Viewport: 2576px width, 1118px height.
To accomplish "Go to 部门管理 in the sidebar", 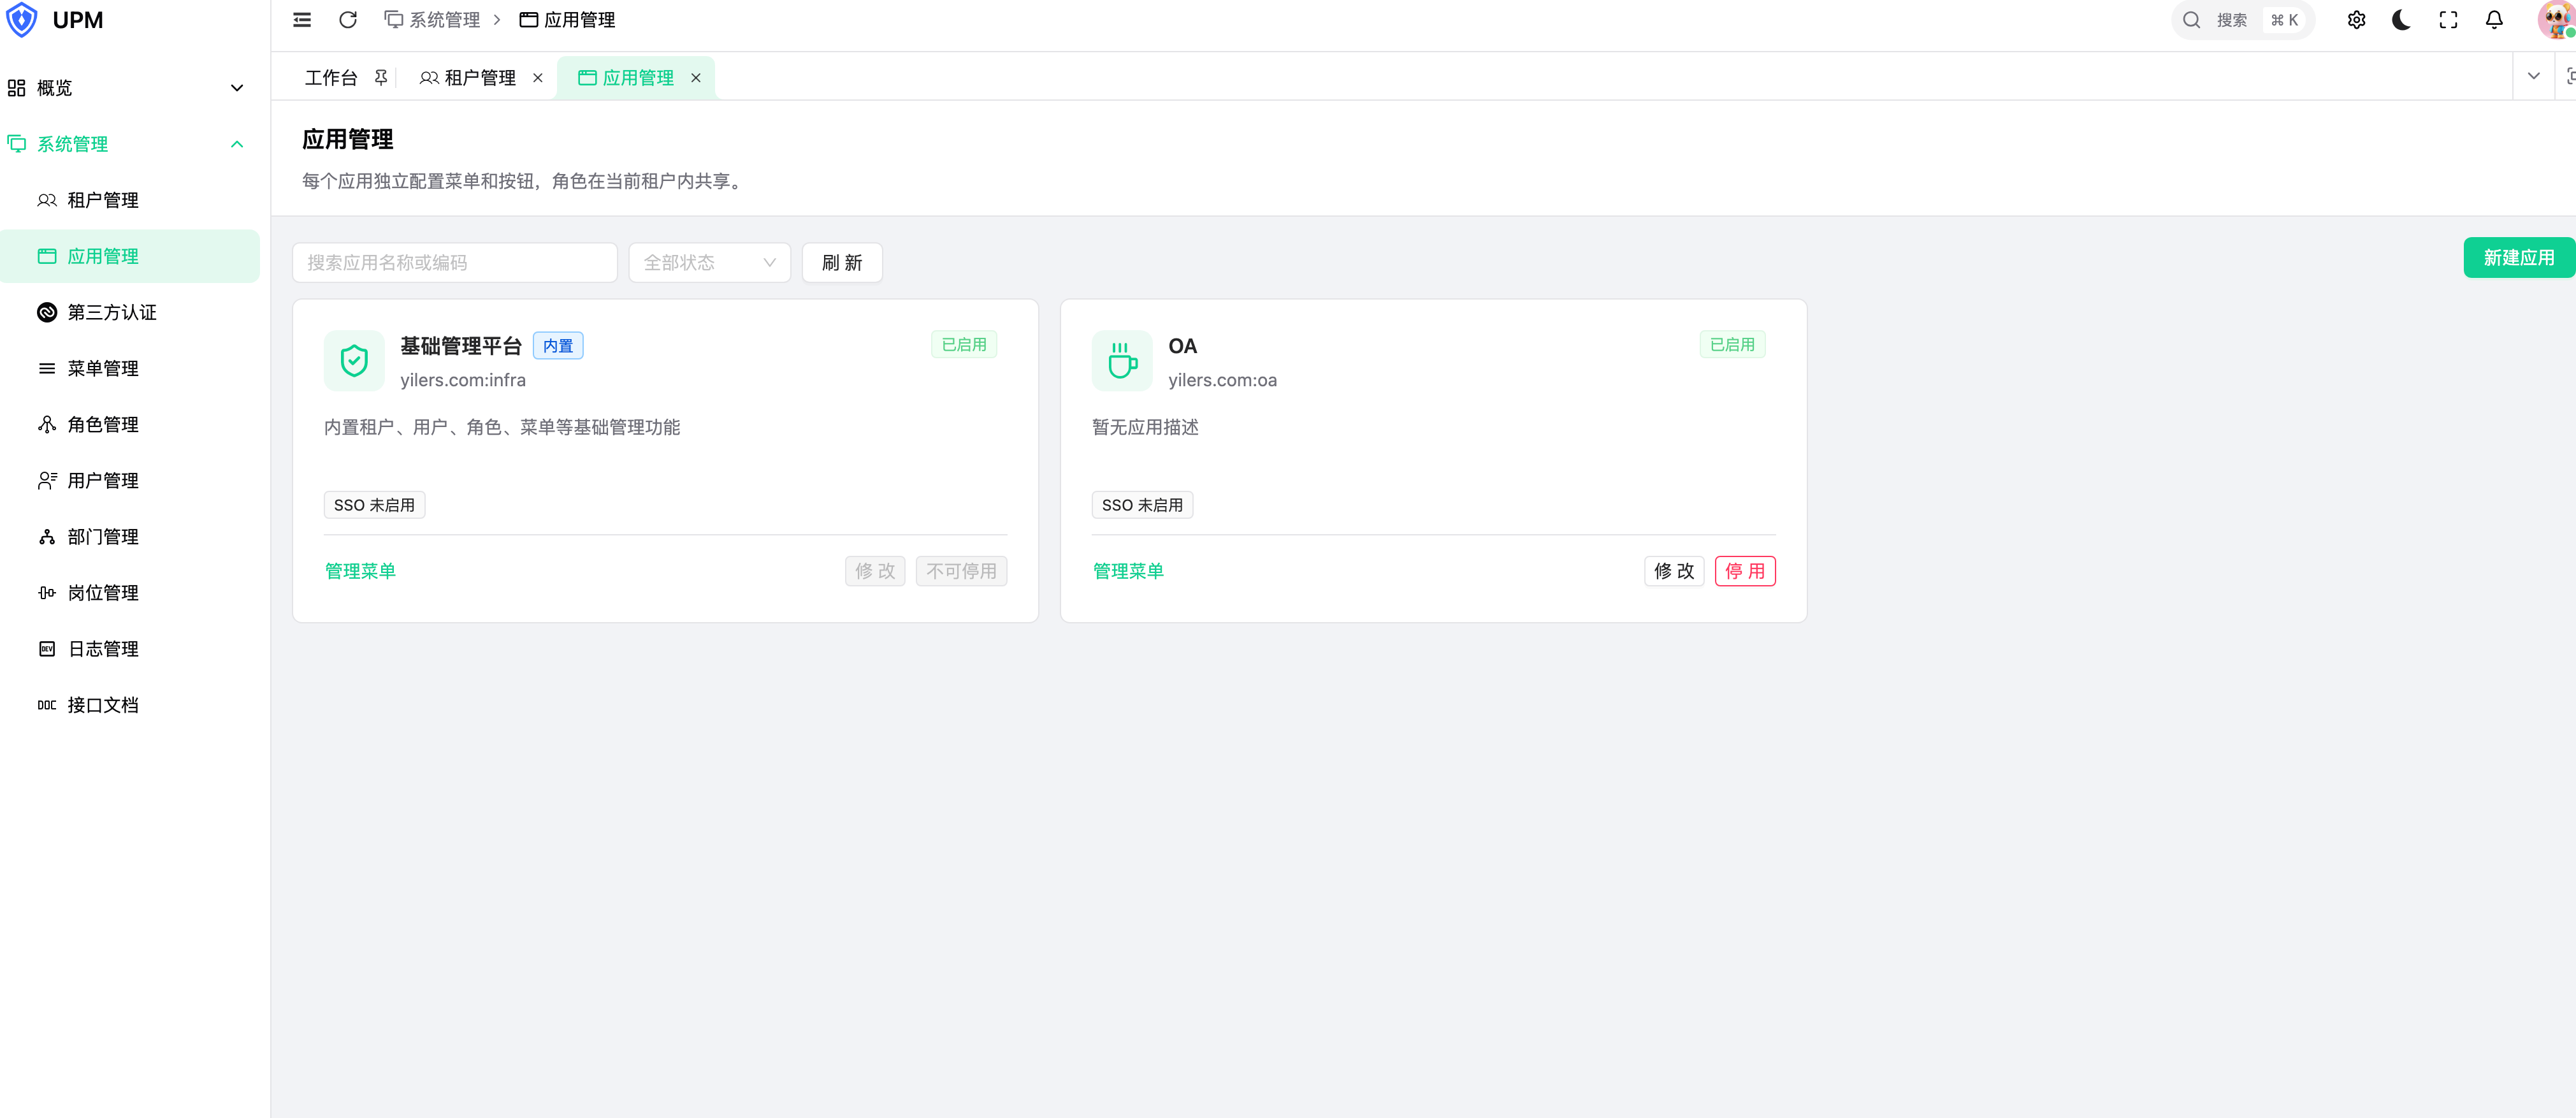I will [x=130, y=536].
